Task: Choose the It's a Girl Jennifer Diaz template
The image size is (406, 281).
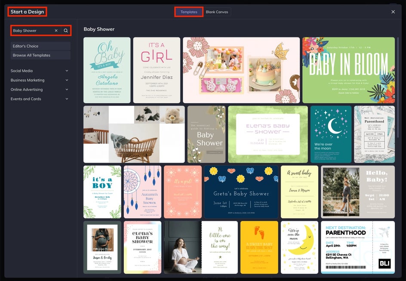Action: point(157,70)
